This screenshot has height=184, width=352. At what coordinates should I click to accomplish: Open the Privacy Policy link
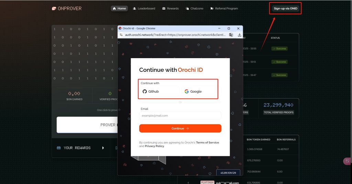click(154, 146)
